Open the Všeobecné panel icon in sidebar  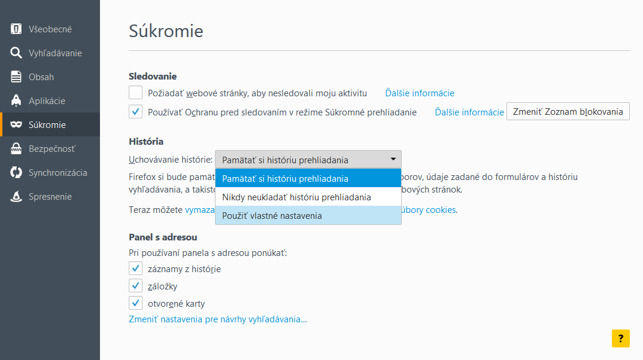click(16, 29)
